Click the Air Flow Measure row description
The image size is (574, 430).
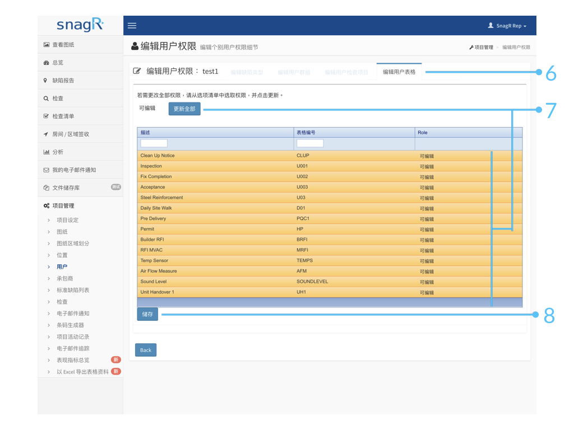coord(159,271)
